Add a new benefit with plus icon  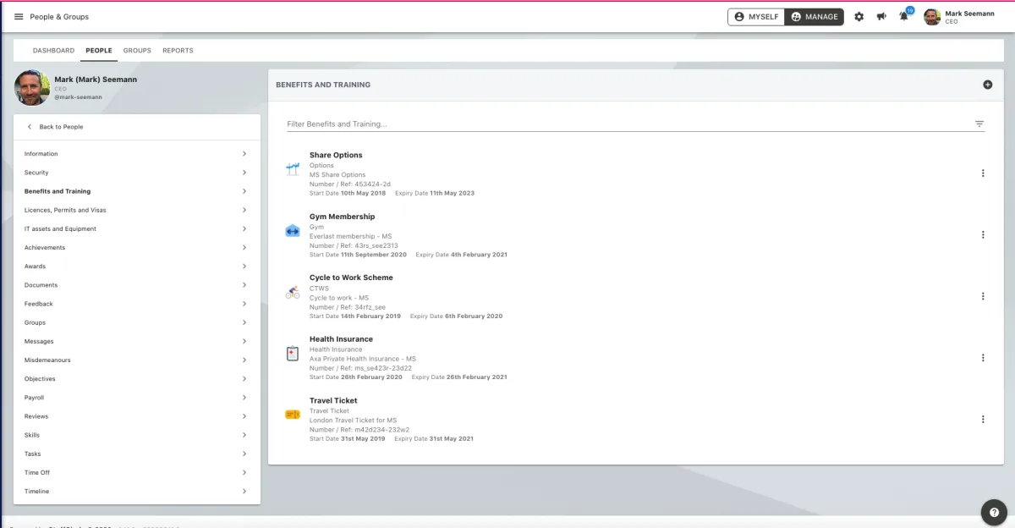tap(987, 85)
